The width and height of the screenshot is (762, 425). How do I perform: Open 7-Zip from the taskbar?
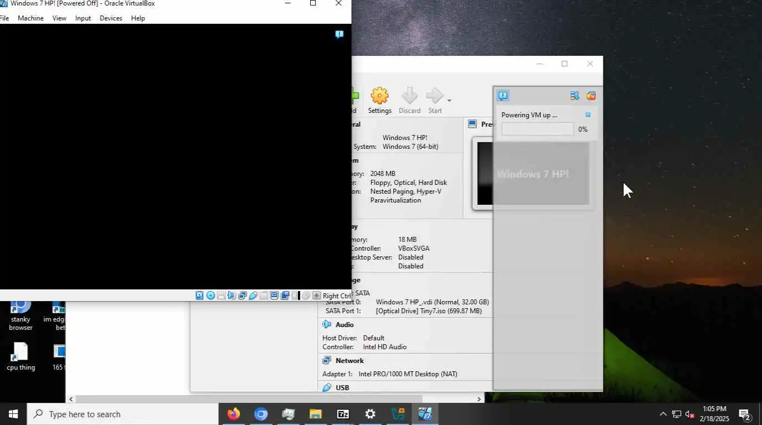(x=343, y=414)
